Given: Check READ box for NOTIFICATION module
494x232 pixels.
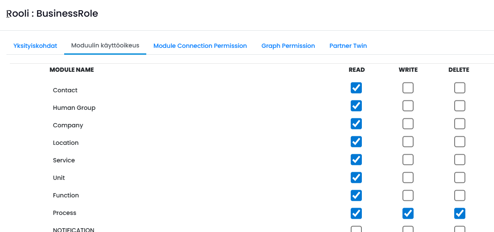Looking at the screenshot, I should point(356,229).
